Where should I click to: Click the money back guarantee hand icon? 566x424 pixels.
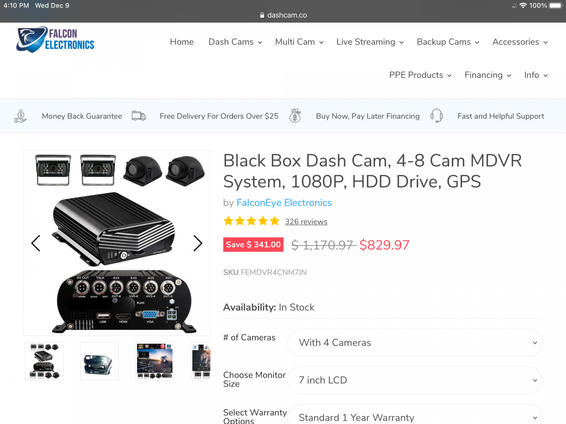point(20,116)
